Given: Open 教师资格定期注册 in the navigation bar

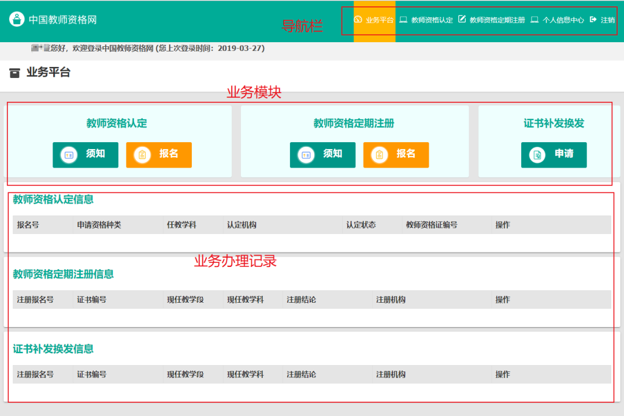Looking at the screenshot, I should pos(497,20).
